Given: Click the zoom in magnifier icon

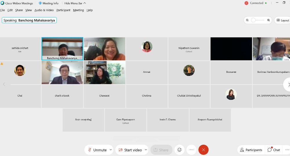Looking at the screenshot, I should [x=269, y=20].
